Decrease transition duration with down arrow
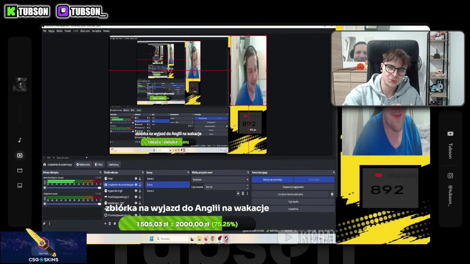The height and width of the screenshot is (264, 470). tap(247, 188)
